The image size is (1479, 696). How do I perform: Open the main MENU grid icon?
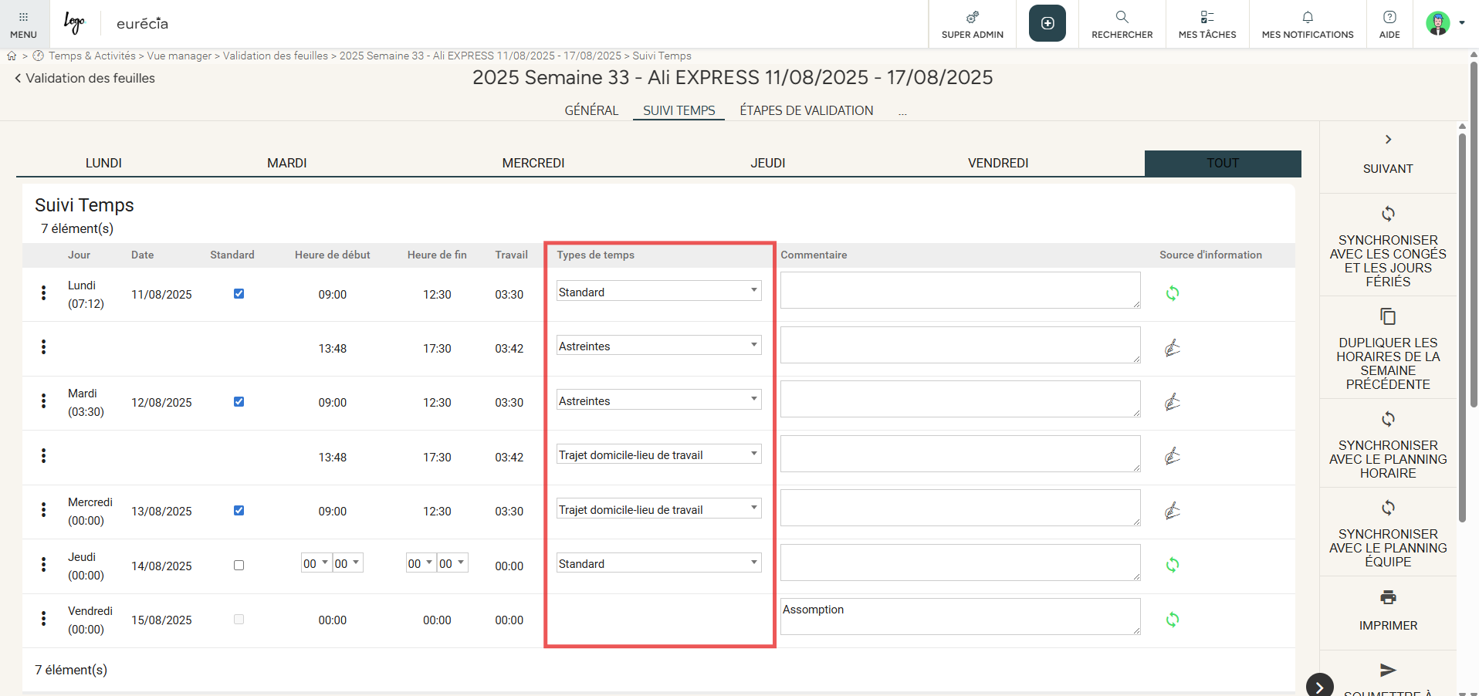pyautogui.click(x=23, y=18)
